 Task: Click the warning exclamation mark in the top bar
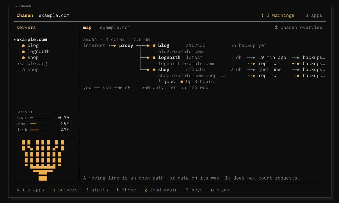click(262, 16)
